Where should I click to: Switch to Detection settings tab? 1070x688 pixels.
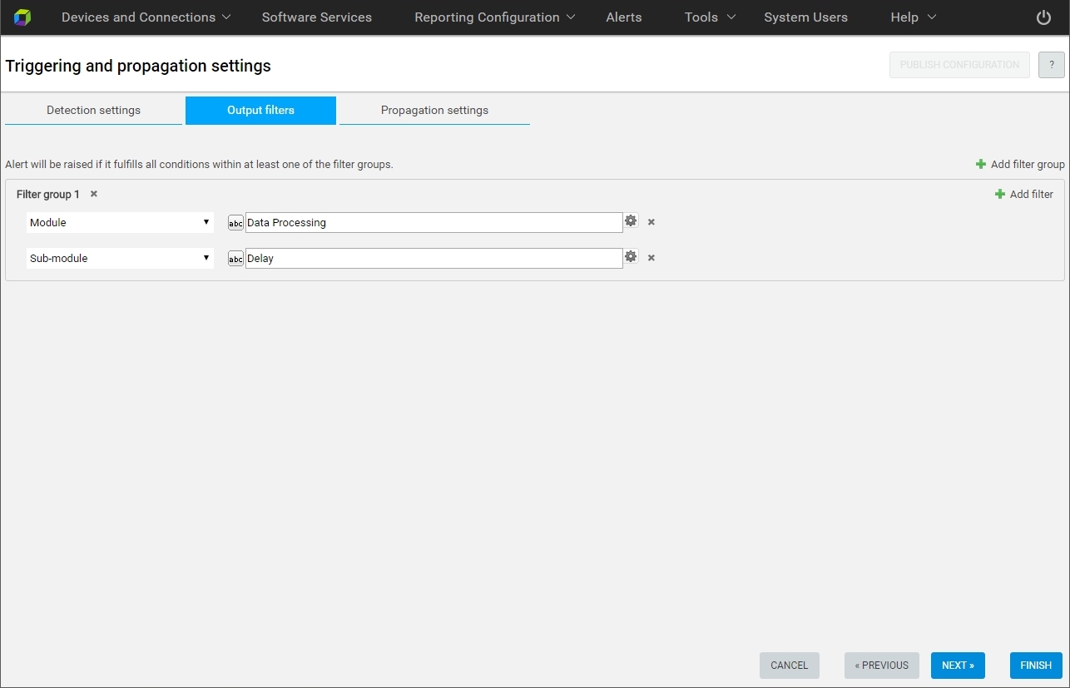point(93,111)
